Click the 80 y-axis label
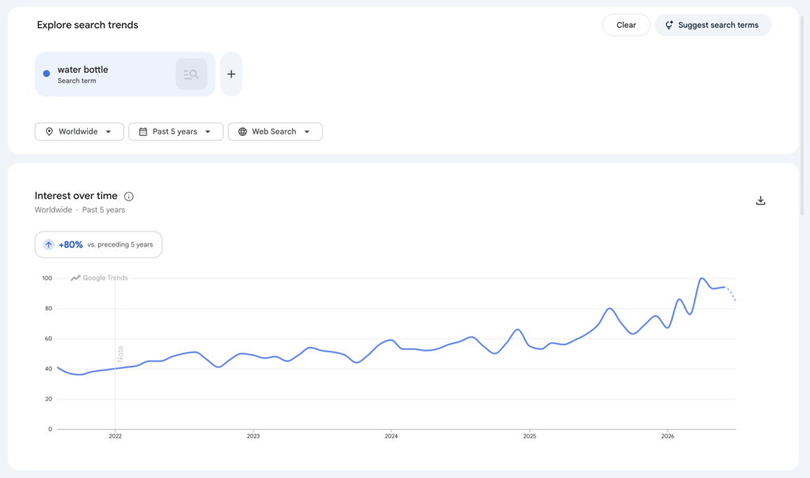Screen dimensions: 810x478 pos(48,308)
